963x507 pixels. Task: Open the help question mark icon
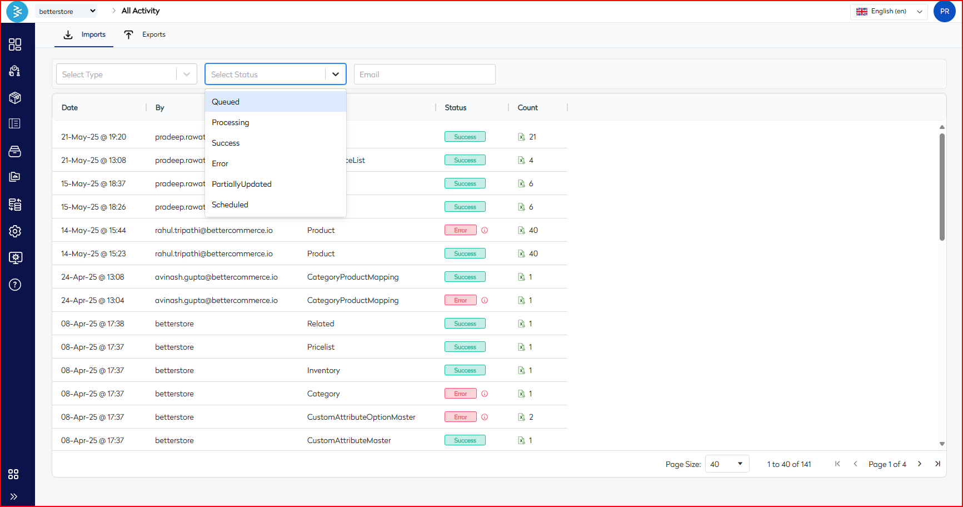(15, 285)
